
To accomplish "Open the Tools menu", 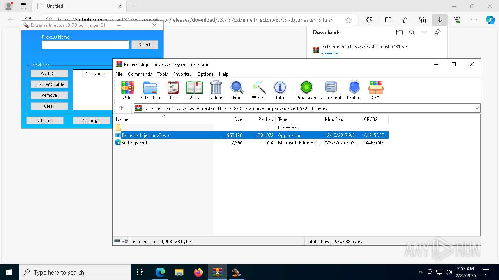I will [163, 74].
